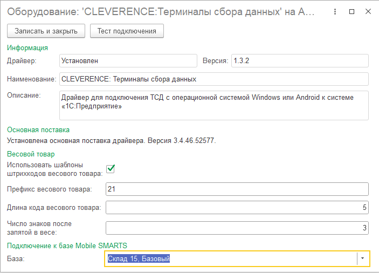
Task: Click the 'Префикс весового товара' field
Action: 237,189
